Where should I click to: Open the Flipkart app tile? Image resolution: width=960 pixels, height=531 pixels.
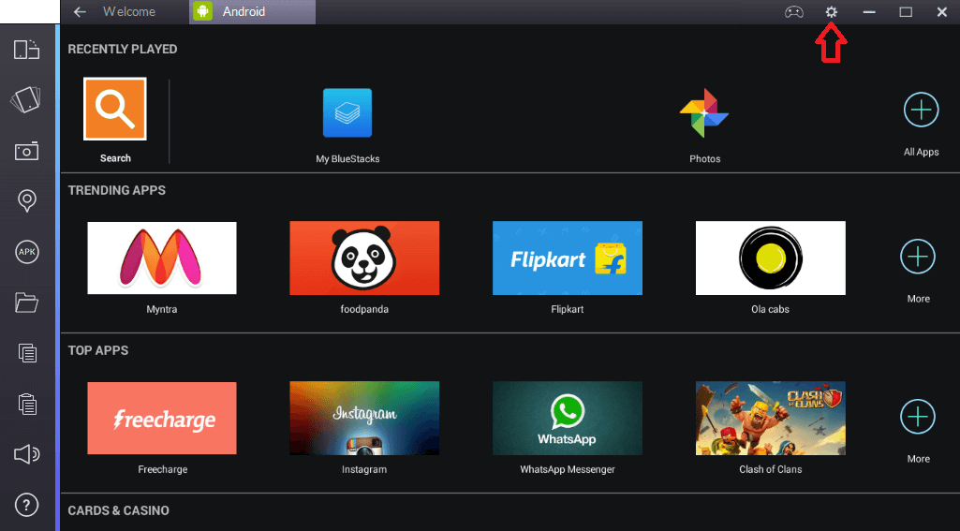point(568,258)
